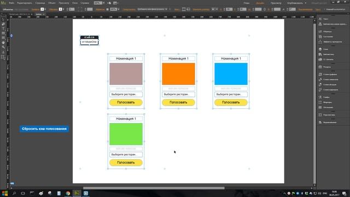Open the Windows Start menu
The image size is (350, 197).
point(5,193)
